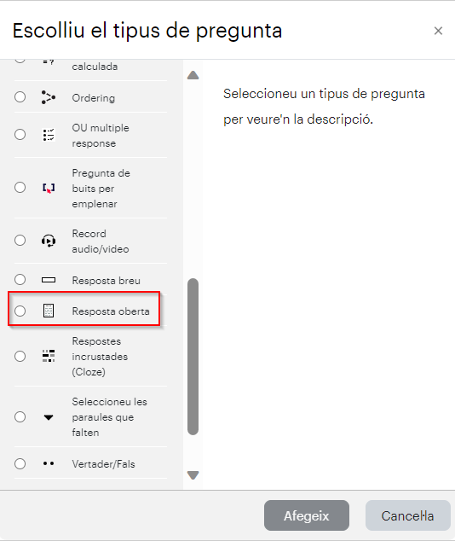The width and height of the screenshot is (455, 541).
Task: Click the scroll up arrow of the list
Action: point(193,75)
